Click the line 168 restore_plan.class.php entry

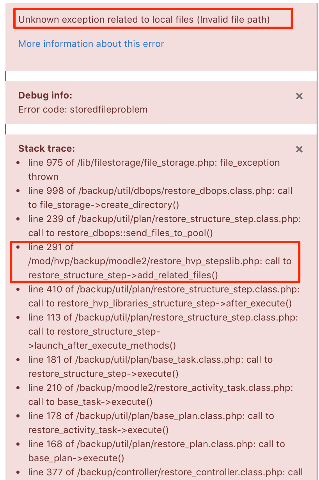pyautogui.click(x=157, y=451)
